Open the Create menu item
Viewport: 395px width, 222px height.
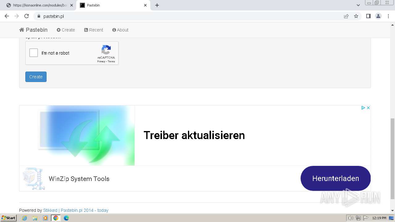coord(66,30)
